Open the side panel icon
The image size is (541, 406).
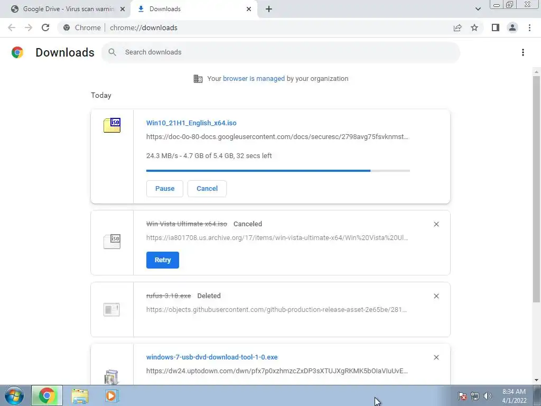[496, 27]
